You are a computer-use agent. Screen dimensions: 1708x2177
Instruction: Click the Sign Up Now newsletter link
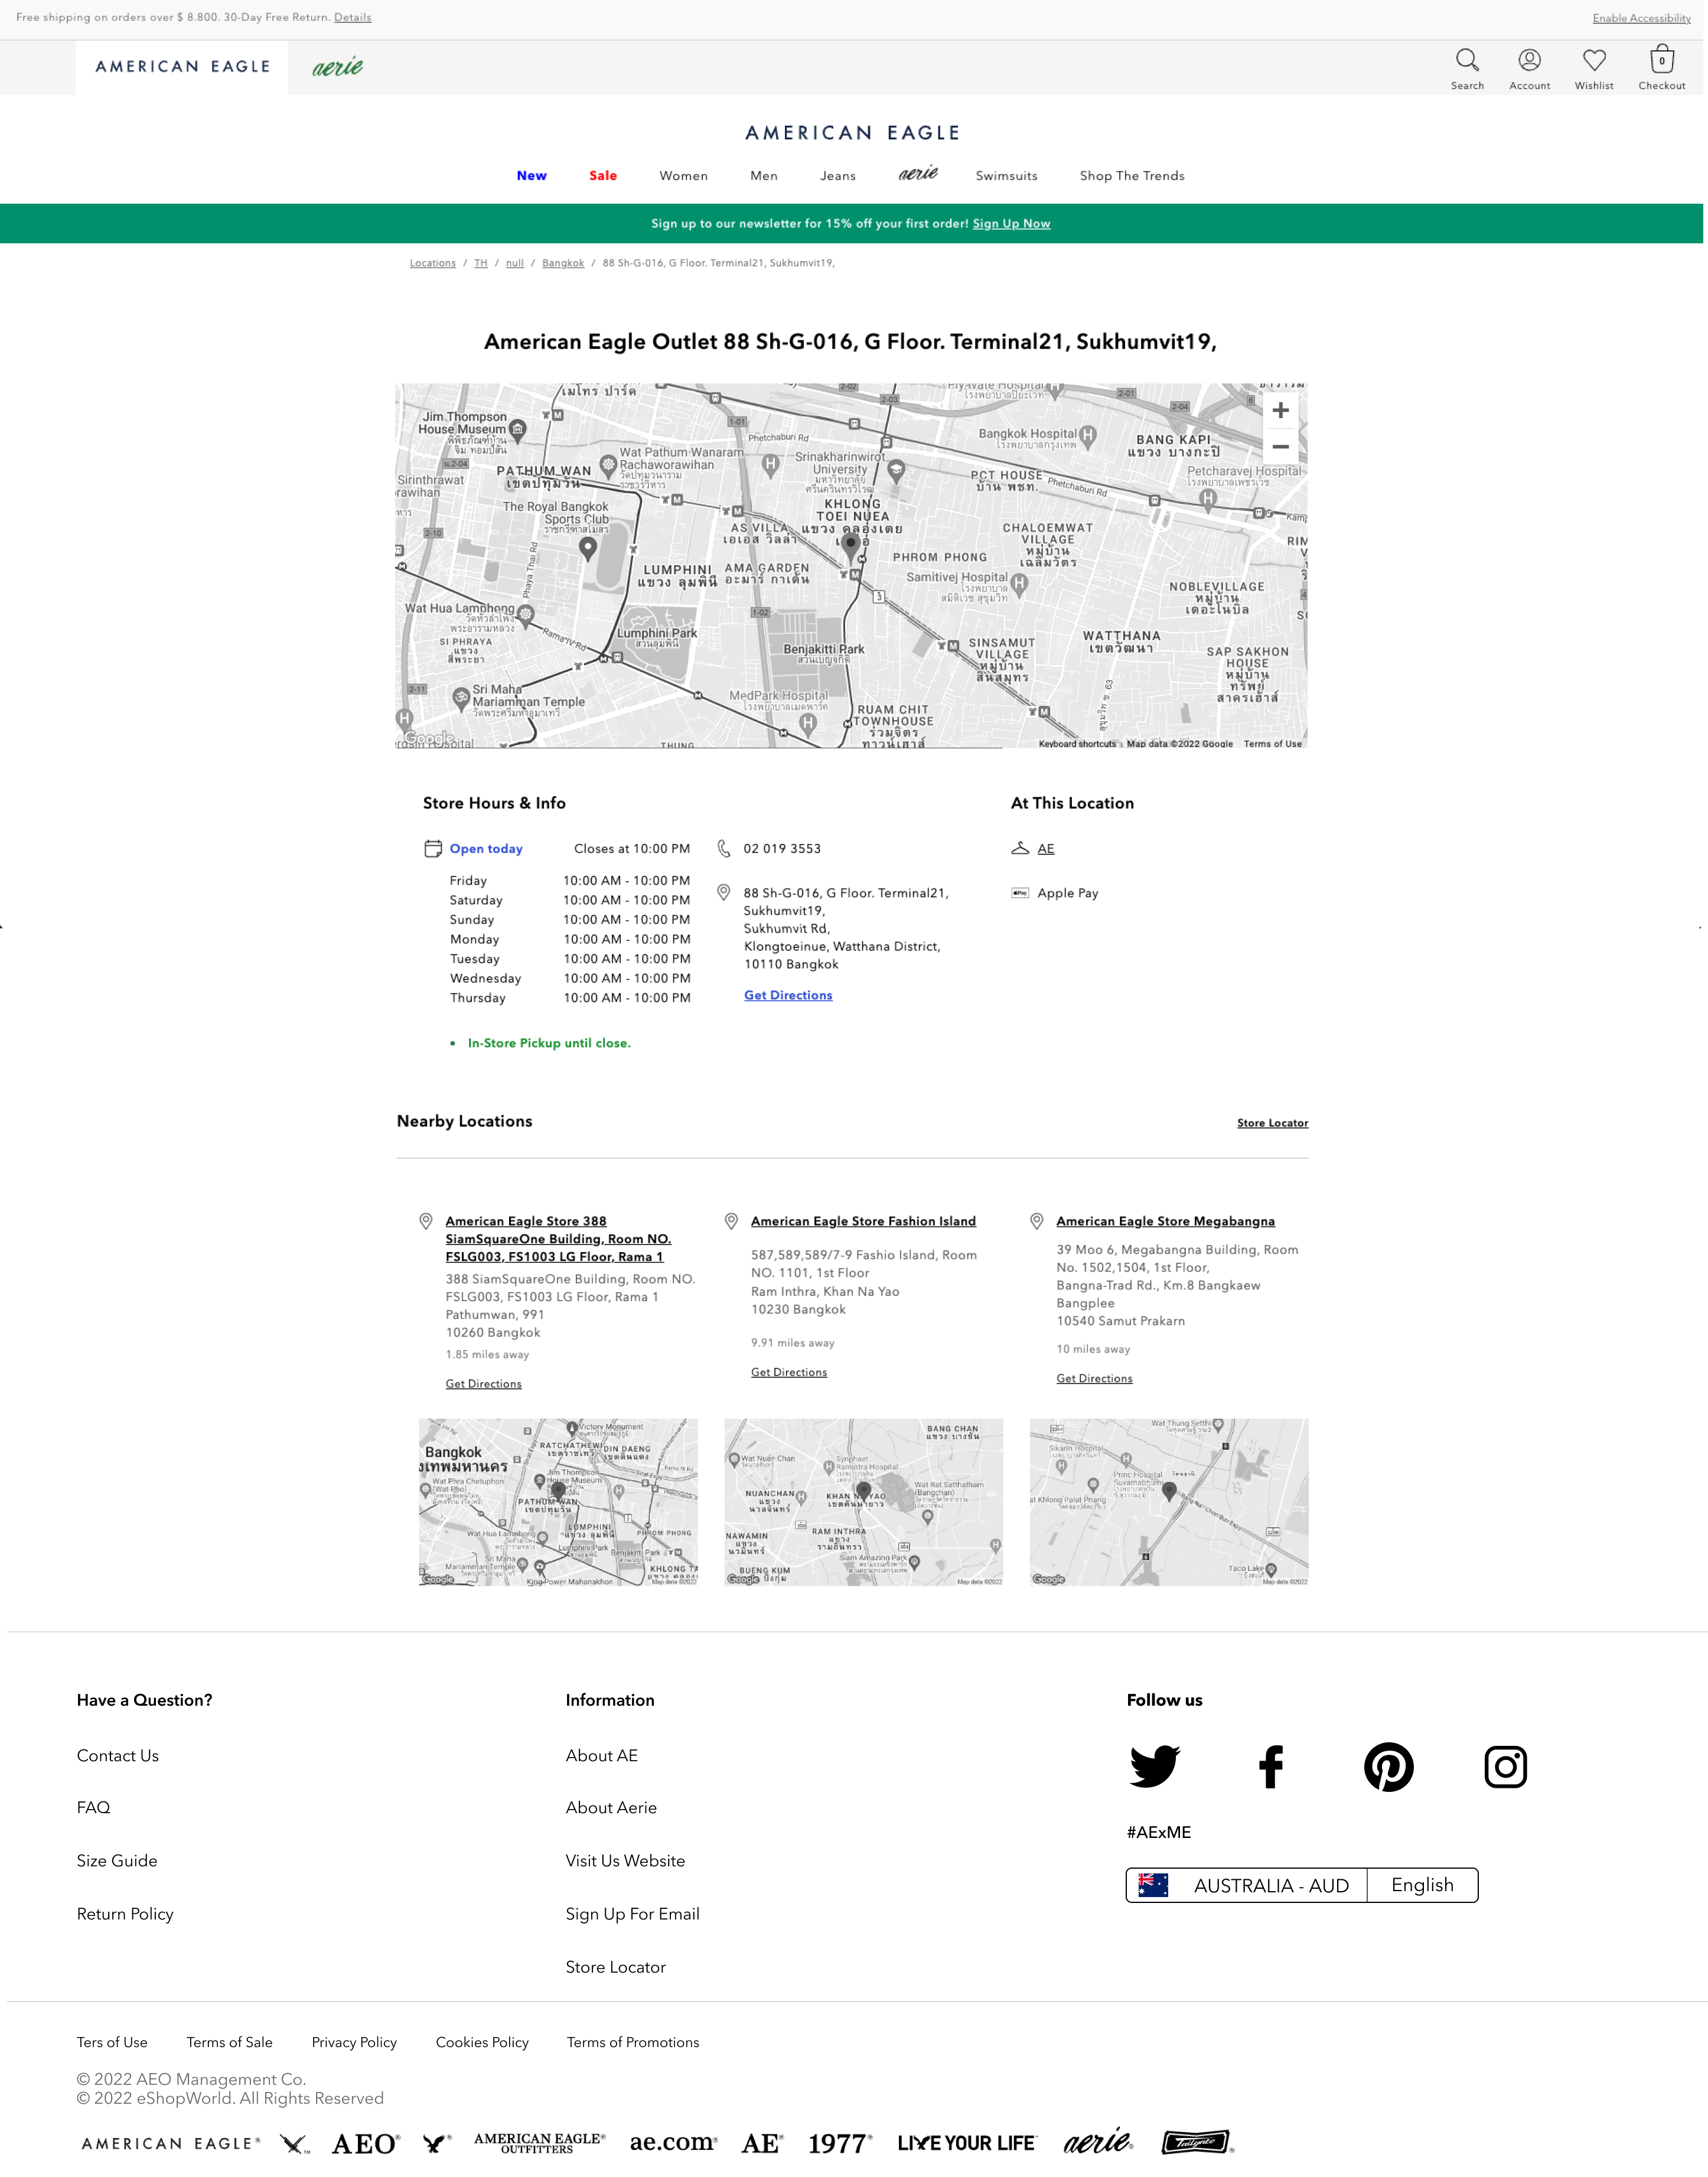point(1011,223)
